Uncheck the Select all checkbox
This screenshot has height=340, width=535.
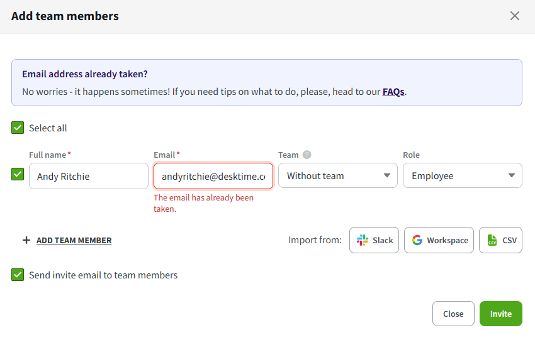coord(18,128)
